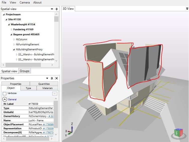This screenshot has height=142, width=189.
Task: Click Properties horizontal scroll left arrow
Action: [4, 139]
